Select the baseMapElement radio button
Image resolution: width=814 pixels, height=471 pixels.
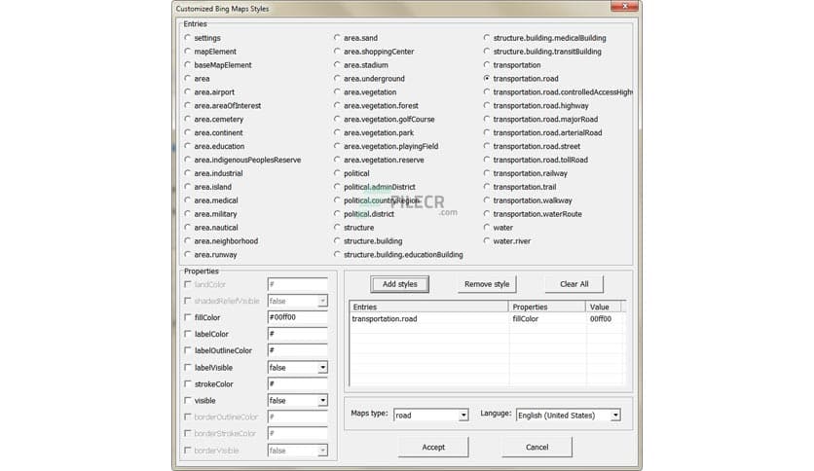(187, 65)
